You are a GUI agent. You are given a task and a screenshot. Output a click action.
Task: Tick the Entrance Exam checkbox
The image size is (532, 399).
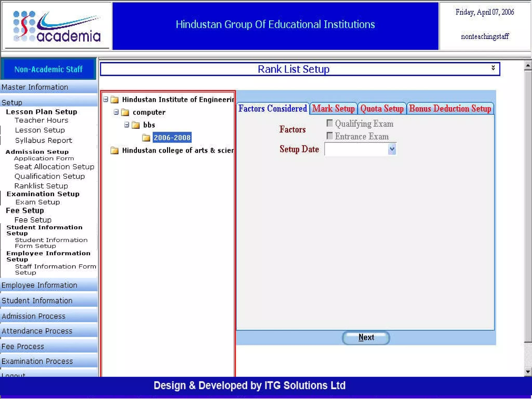coord(329,136)
